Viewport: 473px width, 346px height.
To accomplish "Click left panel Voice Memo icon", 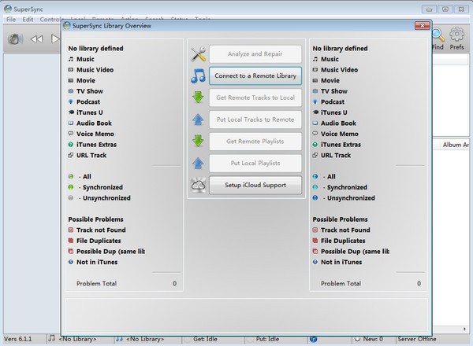I will [x=71, y=134].
